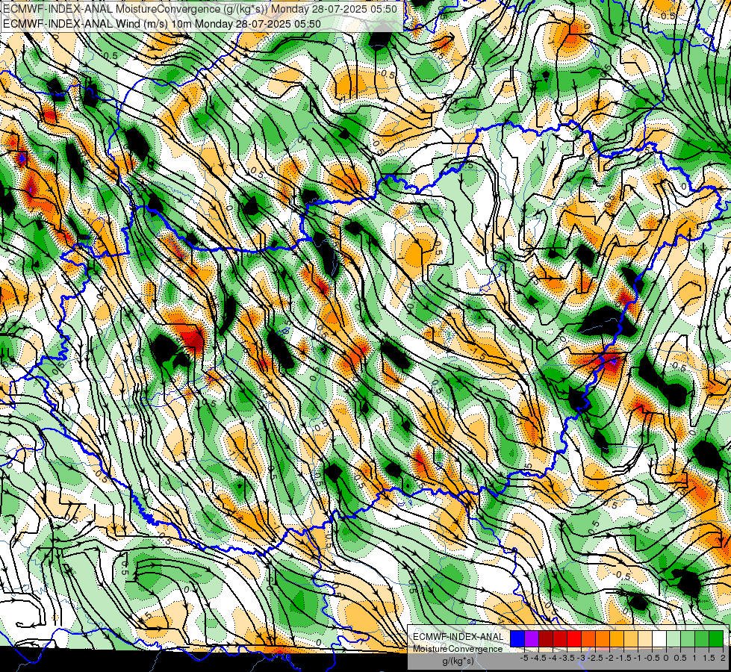Click the '1.5' legend tick value

[709, 658]
